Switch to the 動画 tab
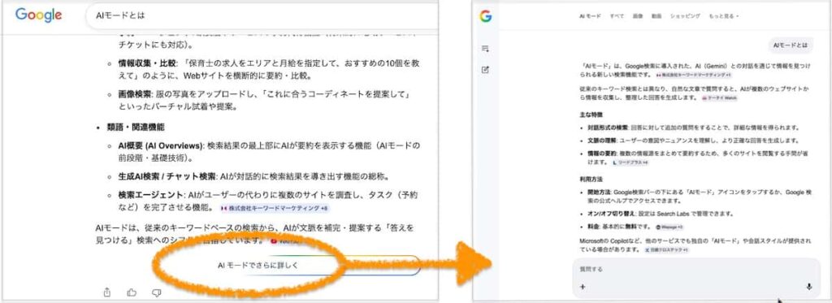This screenshot has height=303, width=832. click(x=656, y=16)
